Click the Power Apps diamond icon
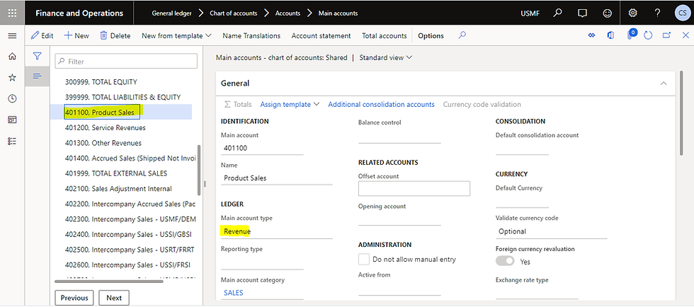The height and width of the screenshot is (307, 694). (591, 35)
